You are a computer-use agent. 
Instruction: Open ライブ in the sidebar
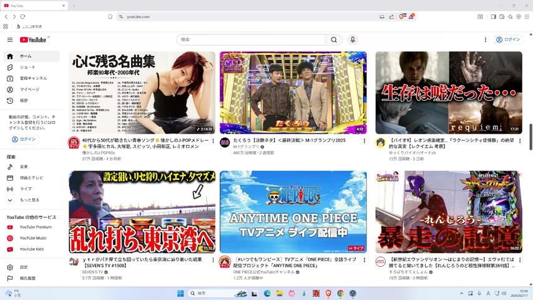point(32,189)
